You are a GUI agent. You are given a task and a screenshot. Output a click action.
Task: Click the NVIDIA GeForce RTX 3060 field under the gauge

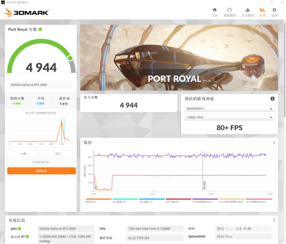(x=40, y=85)
